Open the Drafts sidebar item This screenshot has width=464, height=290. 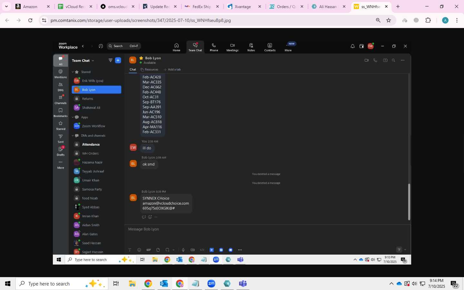(61, 151)
